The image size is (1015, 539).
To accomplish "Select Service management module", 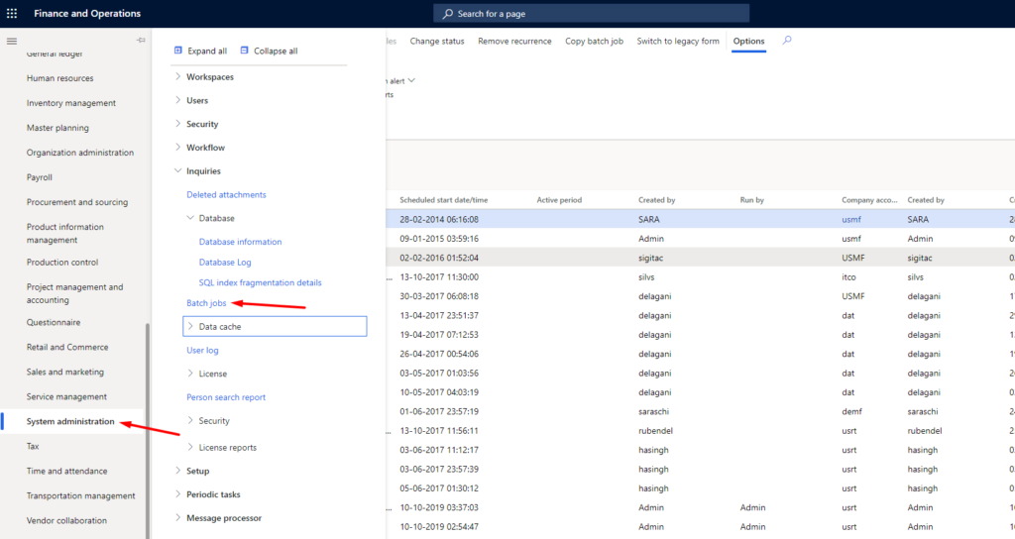I will coord(66,396).
